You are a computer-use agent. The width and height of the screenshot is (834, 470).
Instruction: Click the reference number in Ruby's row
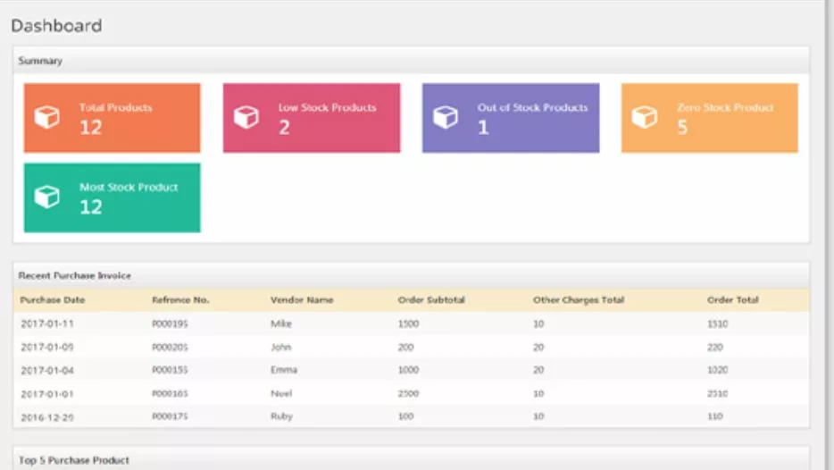click(170, 416)
